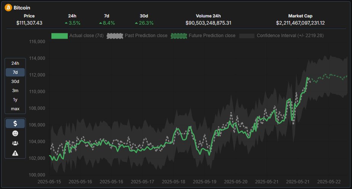Switch chart to 30d range
The width and height of the screenshot is (352, 189).
point(15,81)
